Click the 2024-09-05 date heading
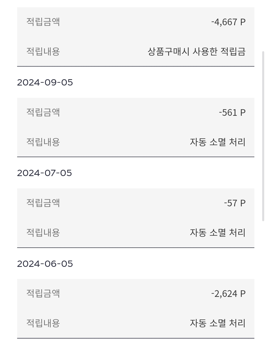Image resolution: width=272 pixels, height=339 pixels. (45, 82)
